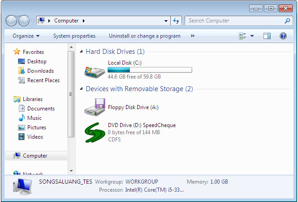The image size is (298, 202).
Task: Click the Desktop icon in Favorites
Action: click(x=22, y=61)
